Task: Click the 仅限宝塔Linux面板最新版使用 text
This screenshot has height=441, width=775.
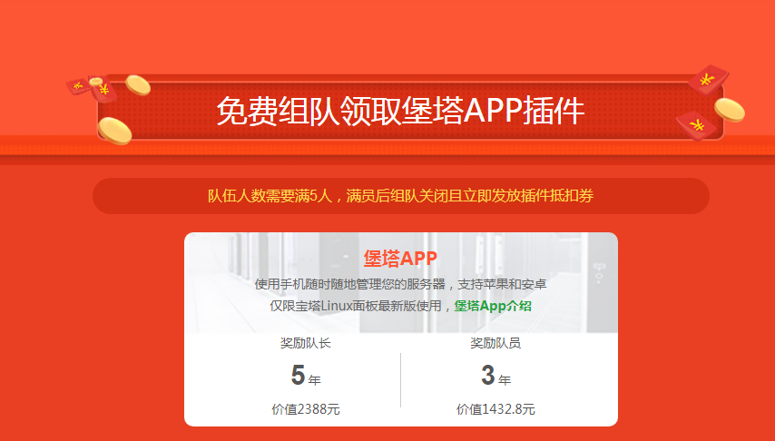Action: tap(360, 306)
